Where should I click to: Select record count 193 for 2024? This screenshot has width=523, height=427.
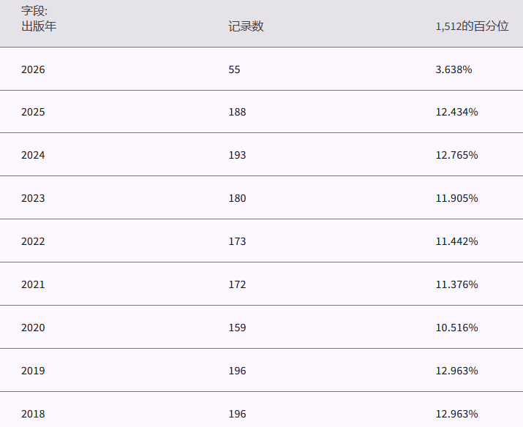point(237,155)
